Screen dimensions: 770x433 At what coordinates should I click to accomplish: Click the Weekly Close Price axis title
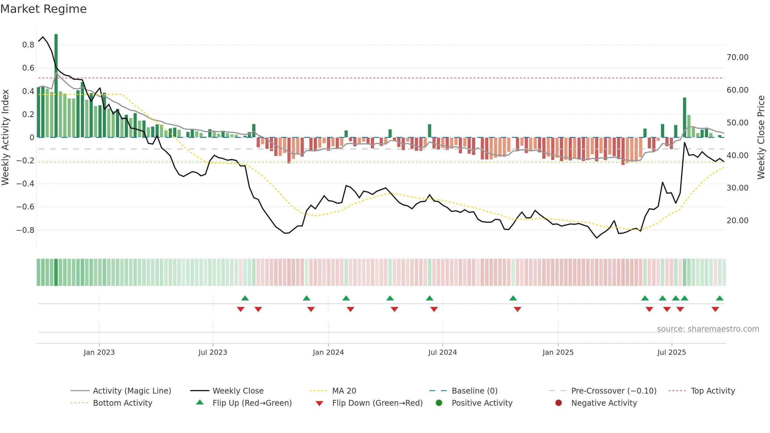click(761, 137)
